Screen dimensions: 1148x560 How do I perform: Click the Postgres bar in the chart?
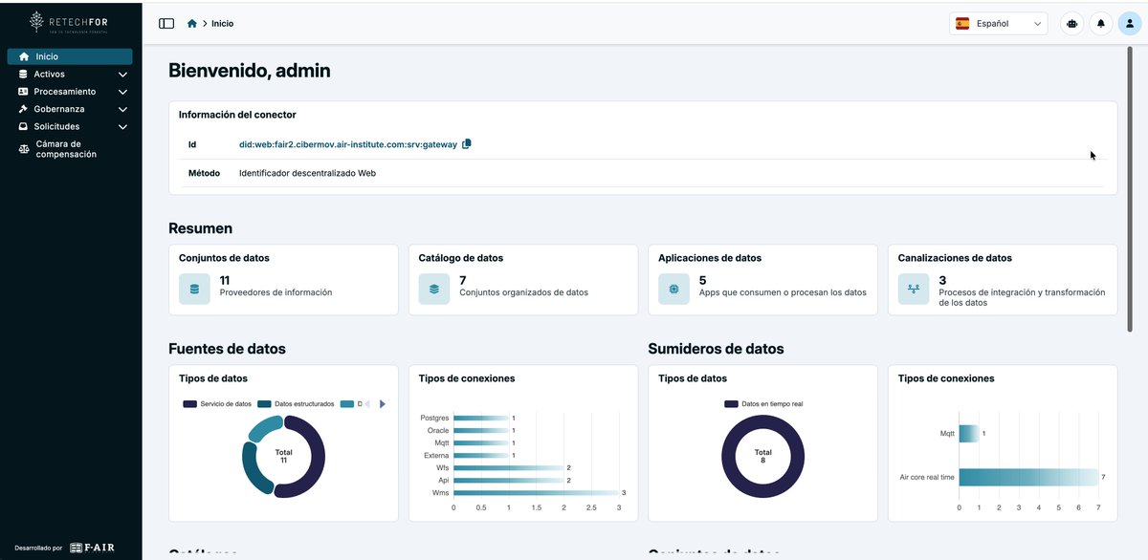pos(481,418)
